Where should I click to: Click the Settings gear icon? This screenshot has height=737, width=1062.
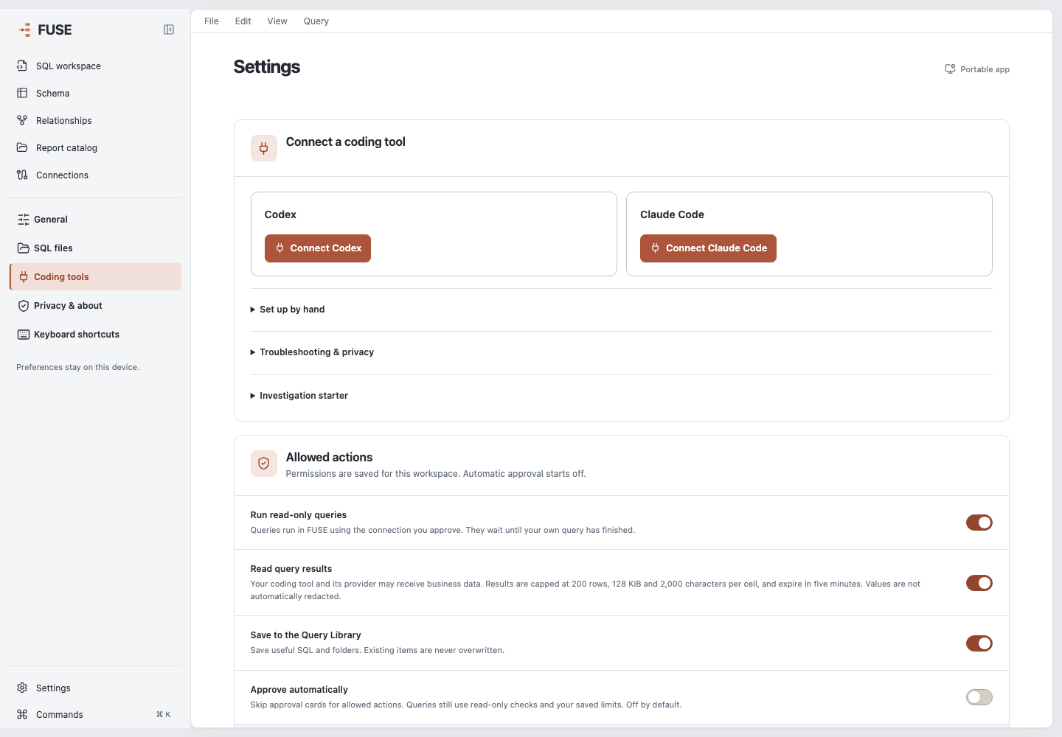pyautogui.click(x=22, y=688)
